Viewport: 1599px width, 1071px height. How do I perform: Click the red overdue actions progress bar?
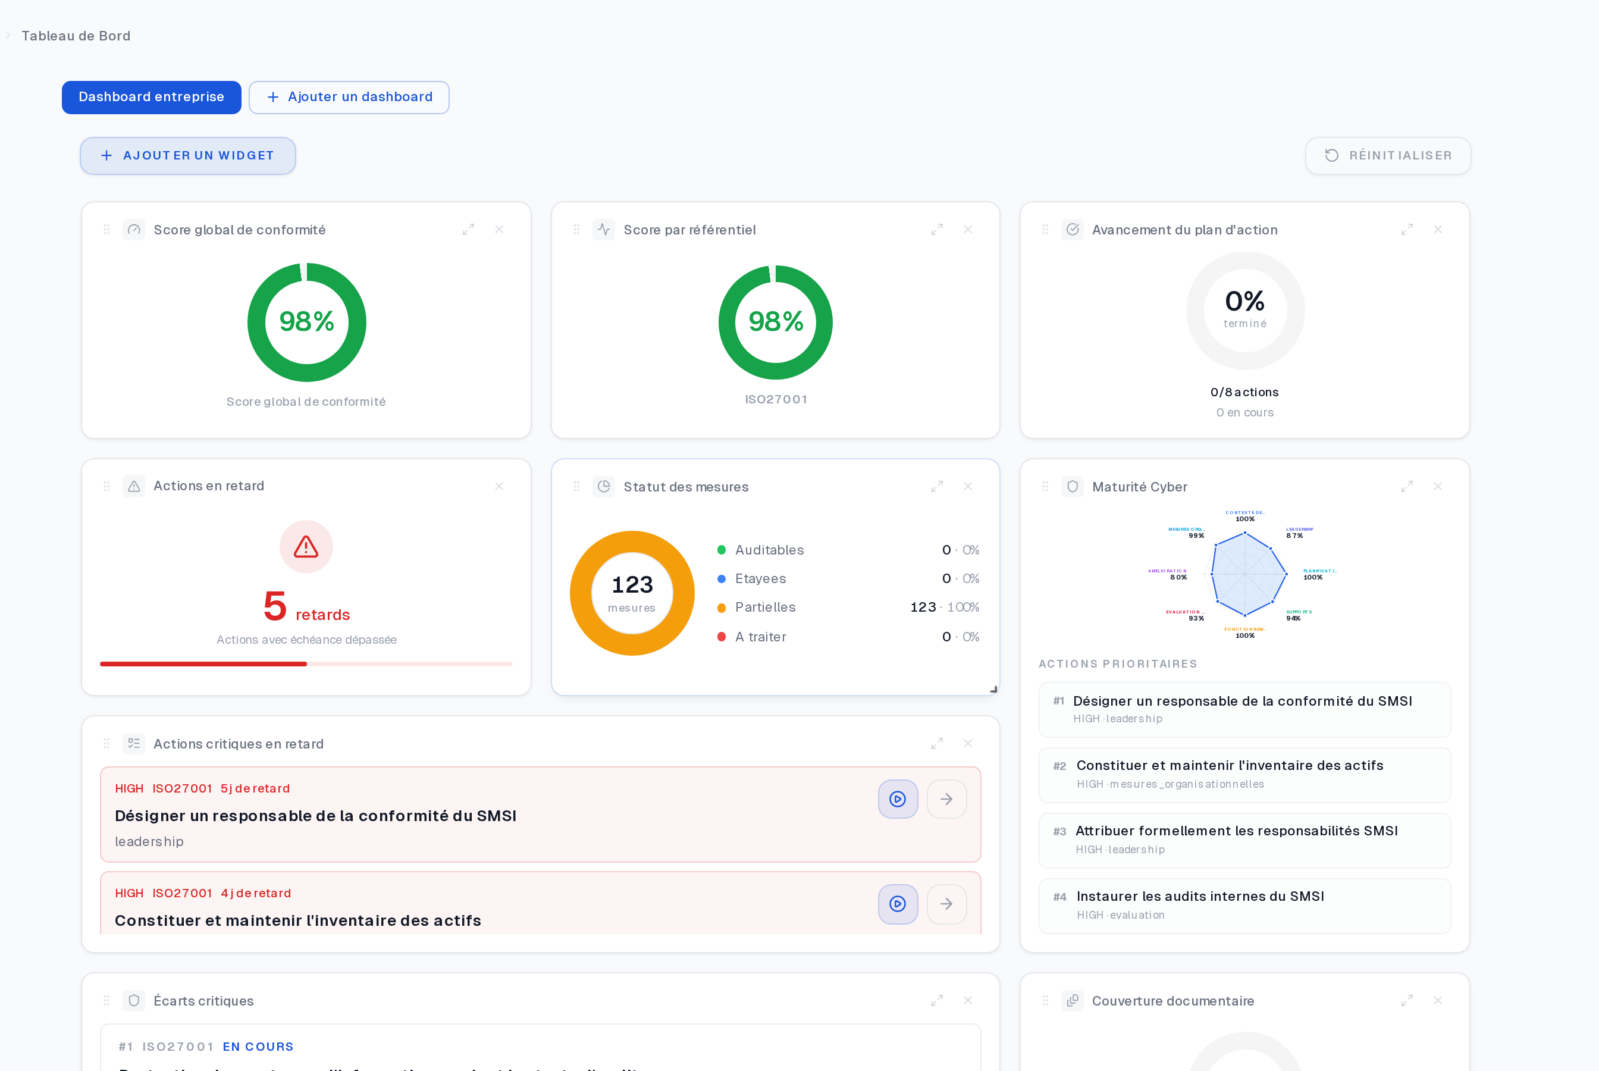tap(306, 664)
